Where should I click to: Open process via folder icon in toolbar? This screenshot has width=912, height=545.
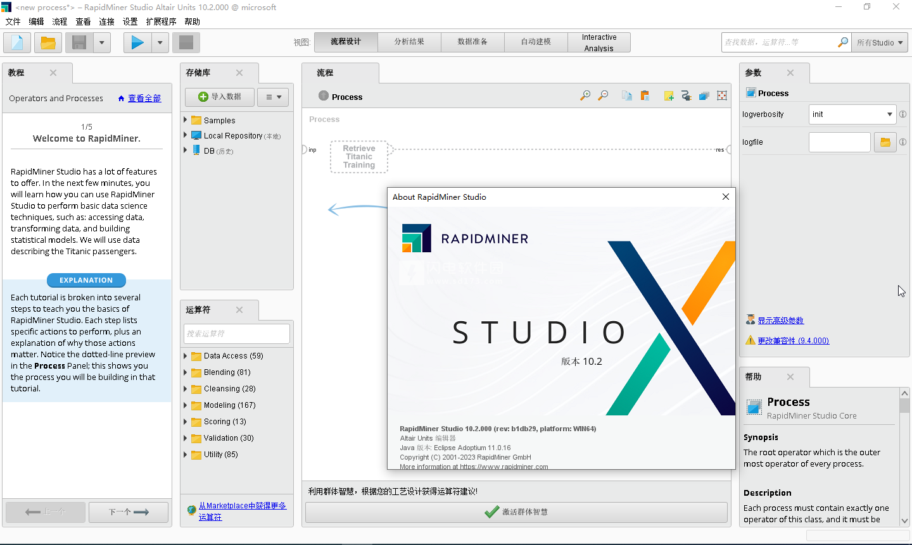(x=48, y=42)
